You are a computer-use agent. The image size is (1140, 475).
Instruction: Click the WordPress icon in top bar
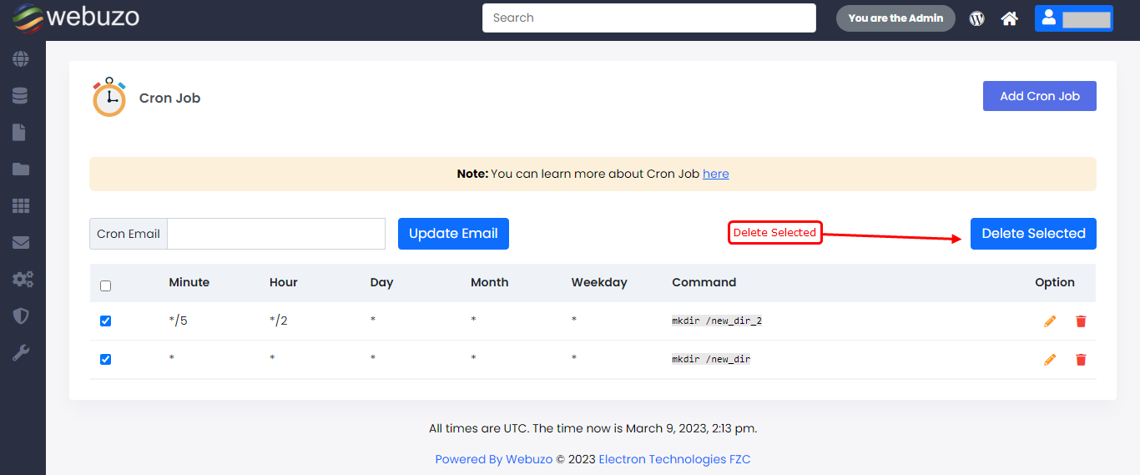[x=976, y=18]
